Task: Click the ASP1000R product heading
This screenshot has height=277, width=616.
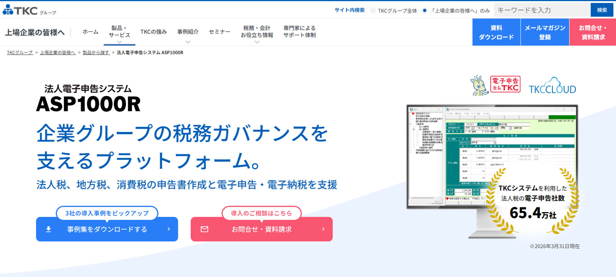Action: point(88,104)
